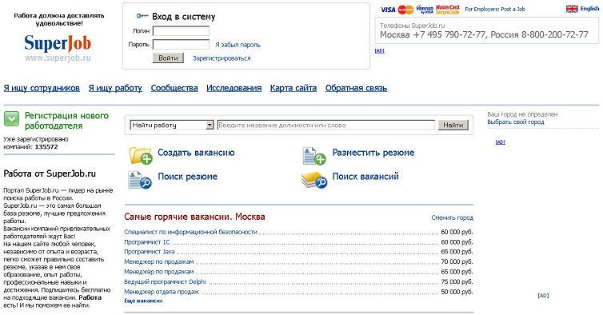This screenshot has height=315, width=603.
Task: Click the folder icon for Создать вакансию
Action: point(141,155)
